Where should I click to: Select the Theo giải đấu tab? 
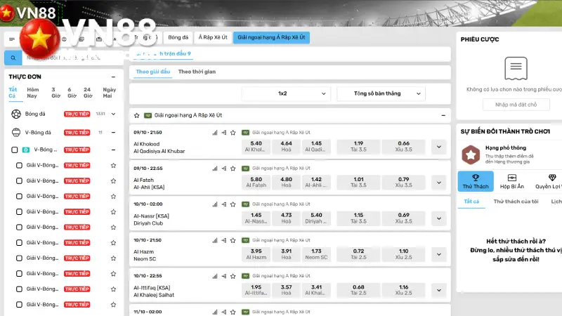click(x=153, y=72)
